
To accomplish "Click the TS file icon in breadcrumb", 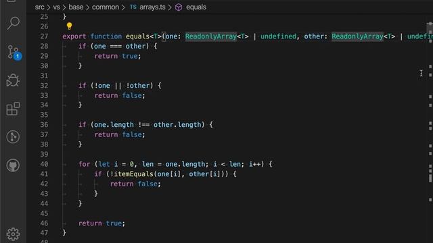I will pyautogui.click(x=133, y=7).
